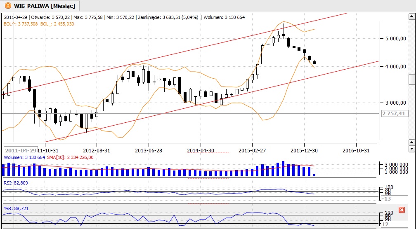The height and width of the screenshot is (229, 416).
Task: Click the 2011-04-29 cursor date label
Action: [21, 150]
